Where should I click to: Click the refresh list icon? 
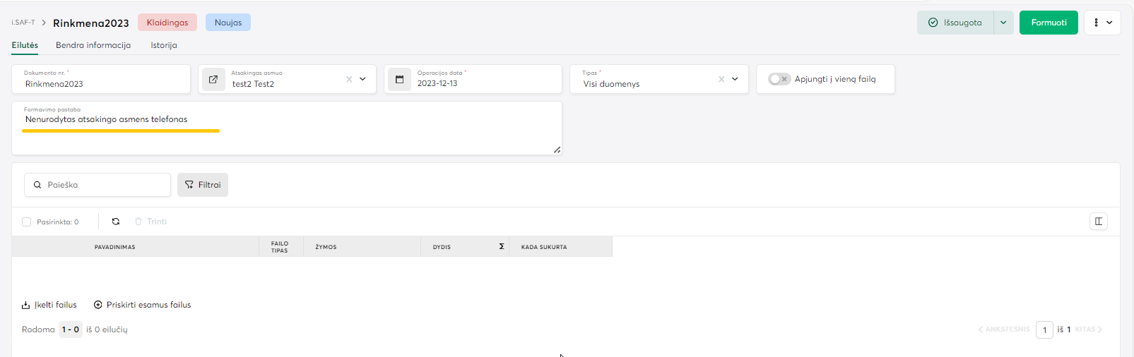[116, 222]
